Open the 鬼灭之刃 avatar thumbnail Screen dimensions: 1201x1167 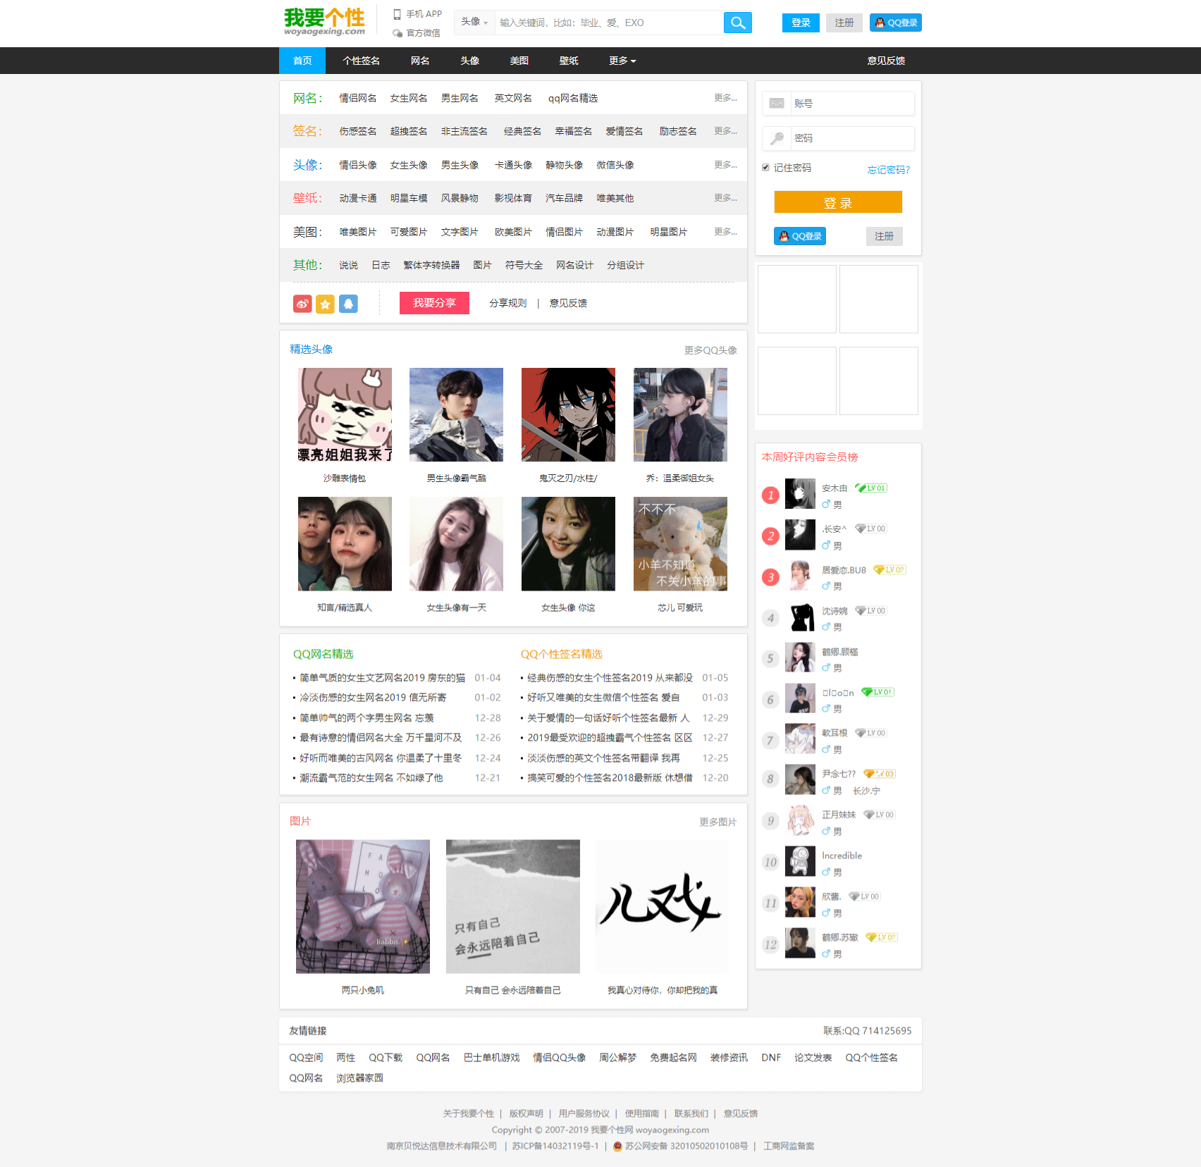(568, 415)
